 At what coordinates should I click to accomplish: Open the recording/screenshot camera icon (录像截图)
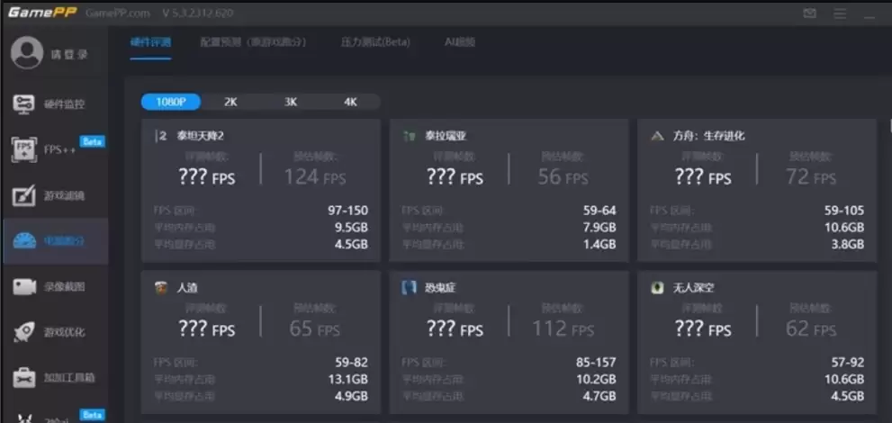click(x=24, y=287)
